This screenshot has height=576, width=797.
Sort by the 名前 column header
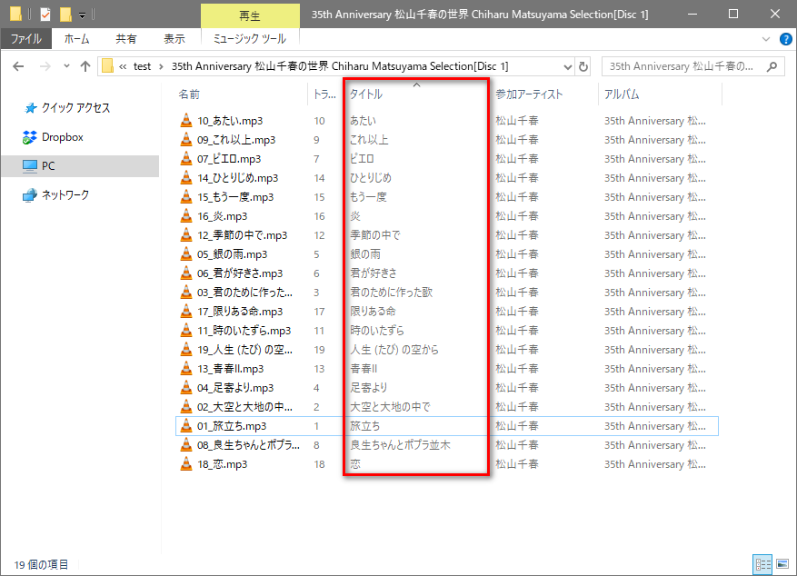point(189,94)
